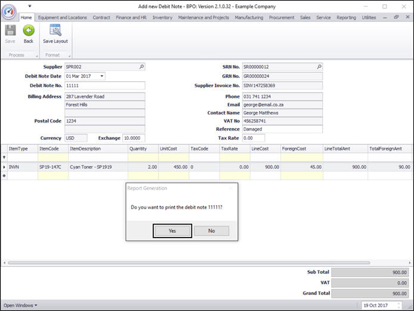Image resolution: width=414 pixels, height=311 pixels.
Task: Open the Manufacturing tab
Action: click(249, 17)
